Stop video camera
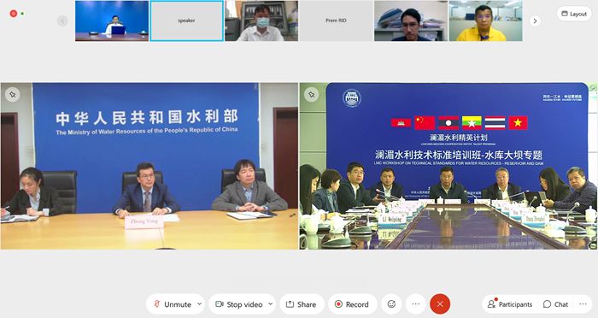598x318 pixels. point(239,304)
